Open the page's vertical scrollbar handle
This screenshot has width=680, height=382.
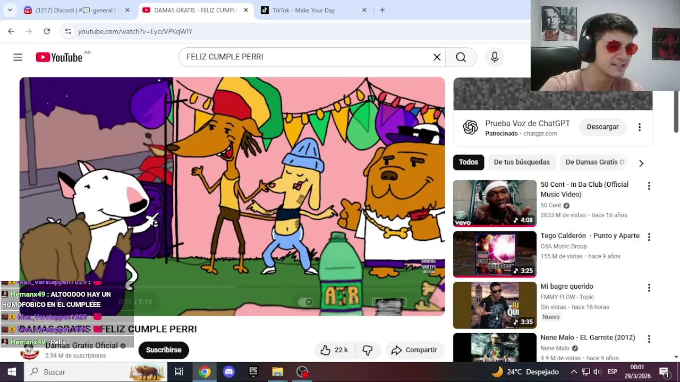tap(676, 111)
